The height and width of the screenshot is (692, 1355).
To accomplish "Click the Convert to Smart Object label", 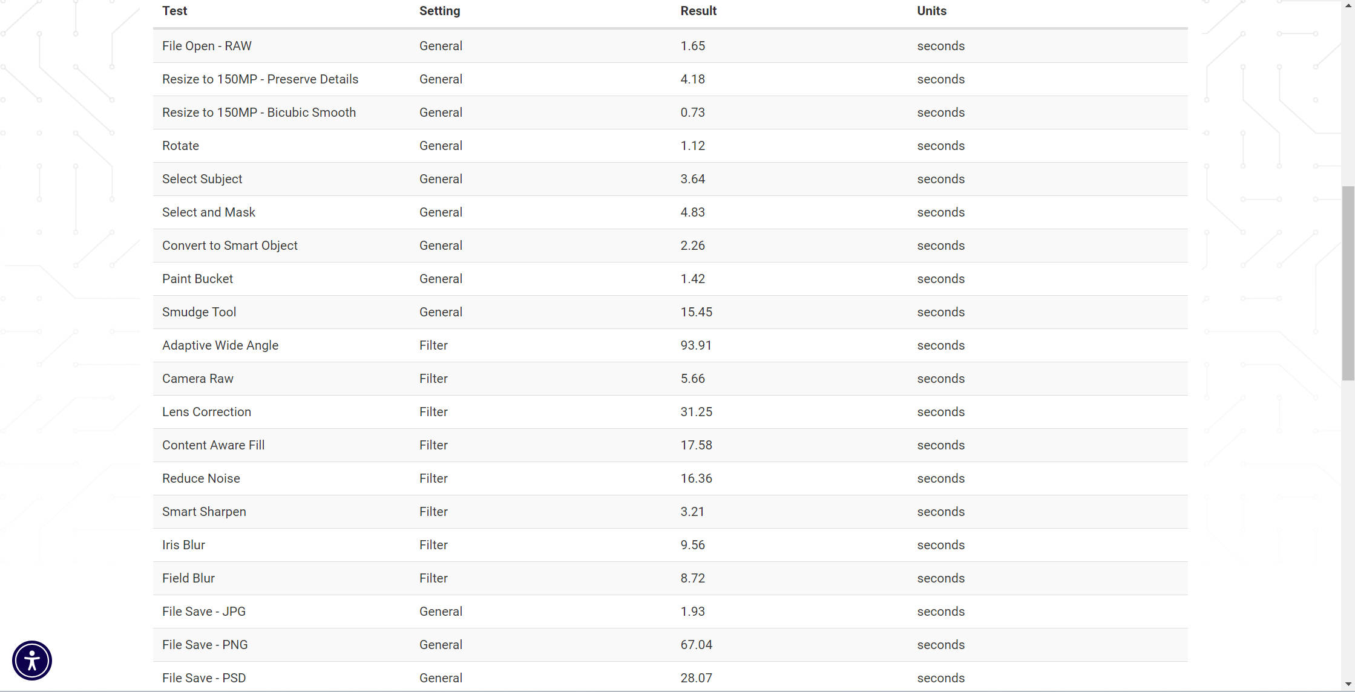I will [x=230, y=246].
